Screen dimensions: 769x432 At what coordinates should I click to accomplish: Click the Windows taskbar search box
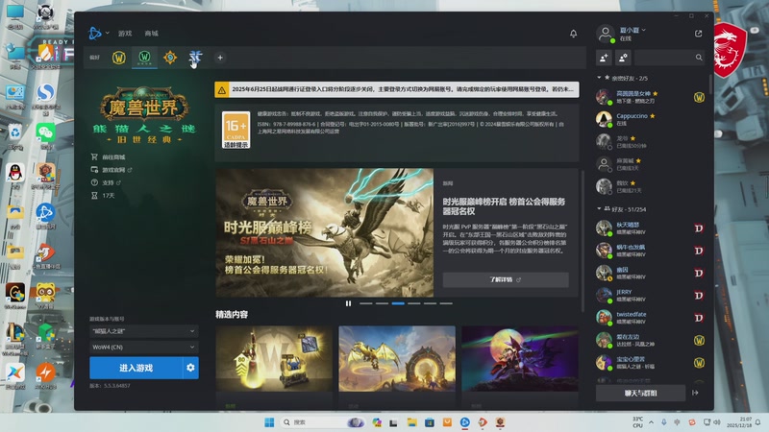point(322,422)
